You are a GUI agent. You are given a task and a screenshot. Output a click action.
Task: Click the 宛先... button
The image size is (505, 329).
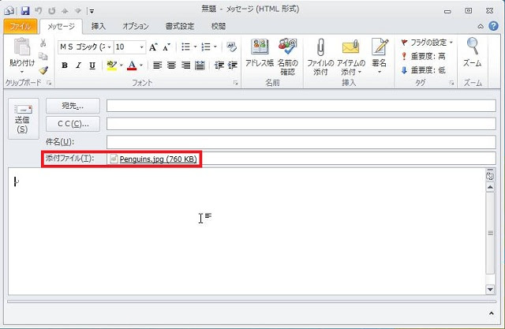73,106
